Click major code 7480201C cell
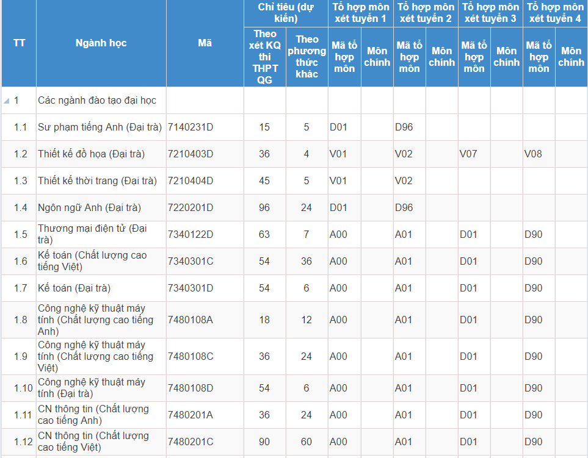Screen dimensions: 588x458 [x=191, y=442]
